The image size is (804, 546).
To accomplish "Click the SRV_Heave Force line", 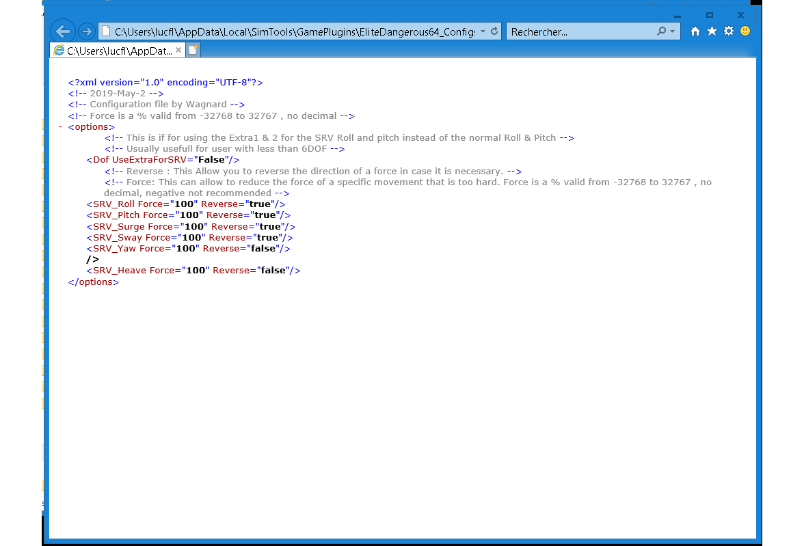I will (193, 270).
